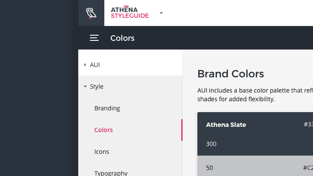The image size is (313, 176).
Task: Click the Athena owl logo icon
Action: pos(91,13)
